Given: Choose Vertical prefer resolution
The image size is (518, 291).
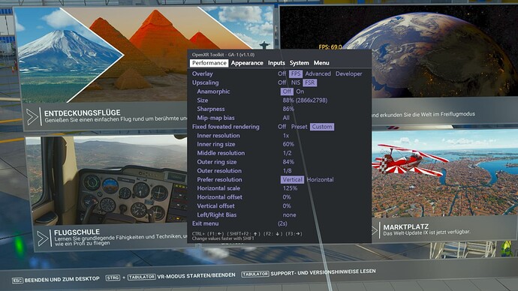Looking at the screenshot, I should coord(292,179).
